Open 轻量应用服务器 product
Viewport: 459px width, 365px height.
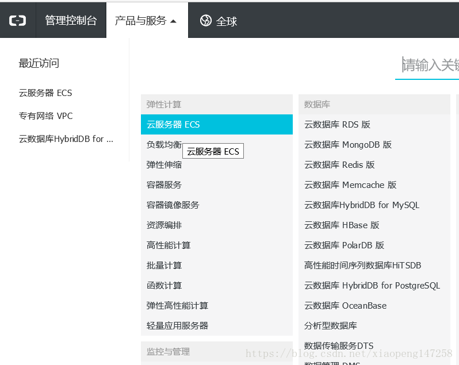pyautogui.click(x=177, y=325)
